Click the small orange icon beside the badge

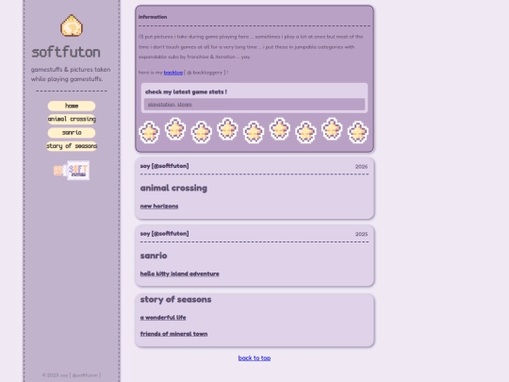pos(58,171)
